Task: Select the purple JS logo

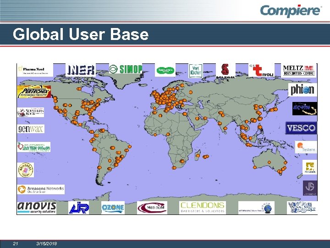Action: 310,188
